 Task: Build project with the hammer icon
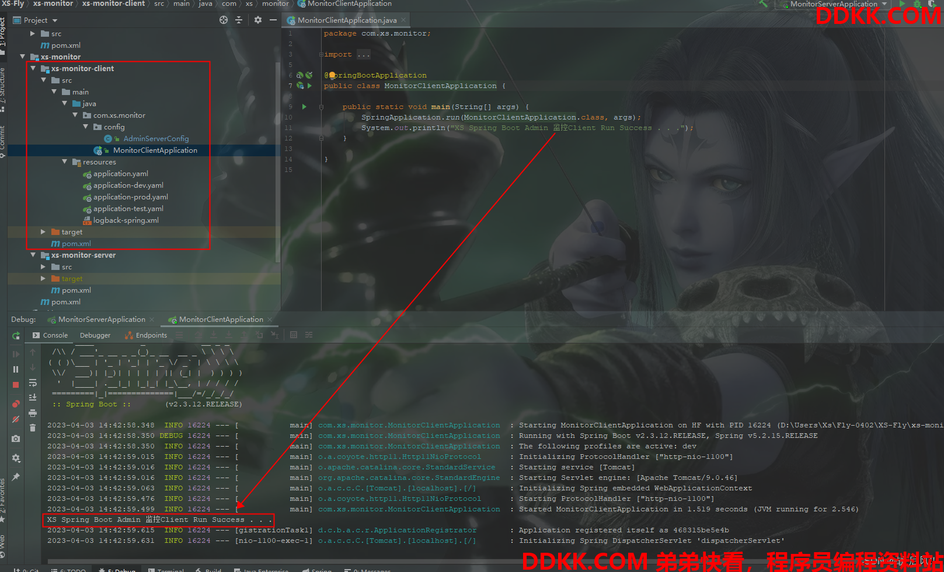point(764,3)
